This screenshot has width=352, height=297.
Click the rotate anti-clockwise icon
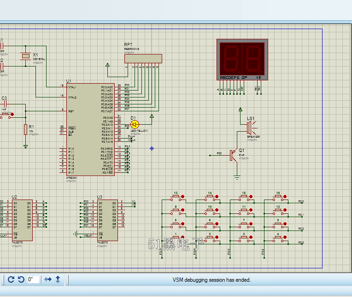[21, 279]
